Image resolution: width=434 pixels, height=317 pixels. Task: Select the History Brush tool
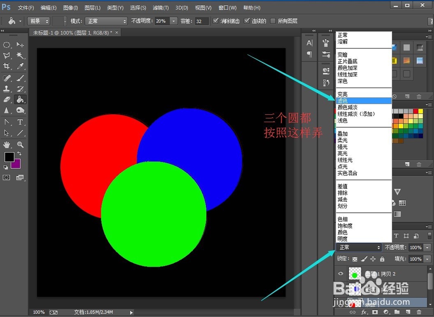tap(20, 89)
